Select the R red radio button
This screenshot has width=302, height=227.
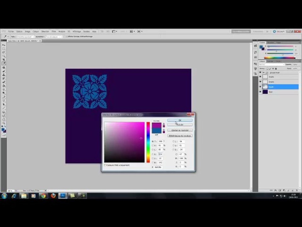point(153,154)
